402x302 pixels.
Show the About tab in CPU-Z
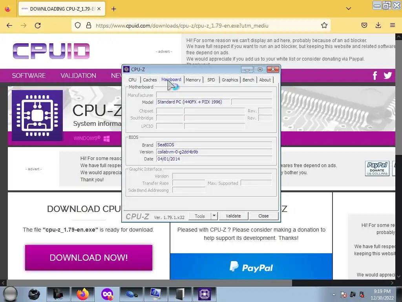[265, 80]
